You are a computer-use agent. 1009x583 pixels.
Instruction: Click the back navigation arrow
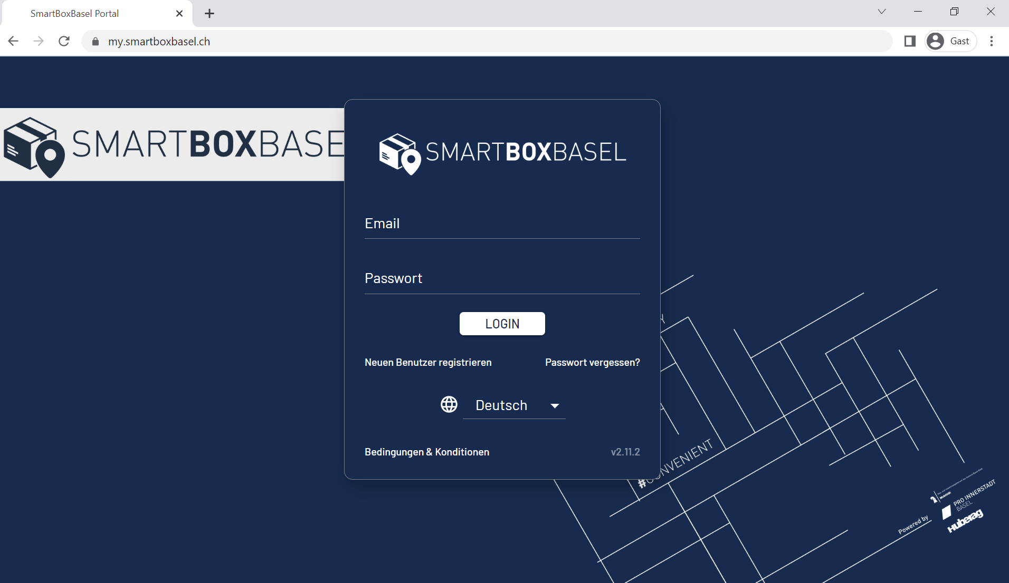pos(13,41)
